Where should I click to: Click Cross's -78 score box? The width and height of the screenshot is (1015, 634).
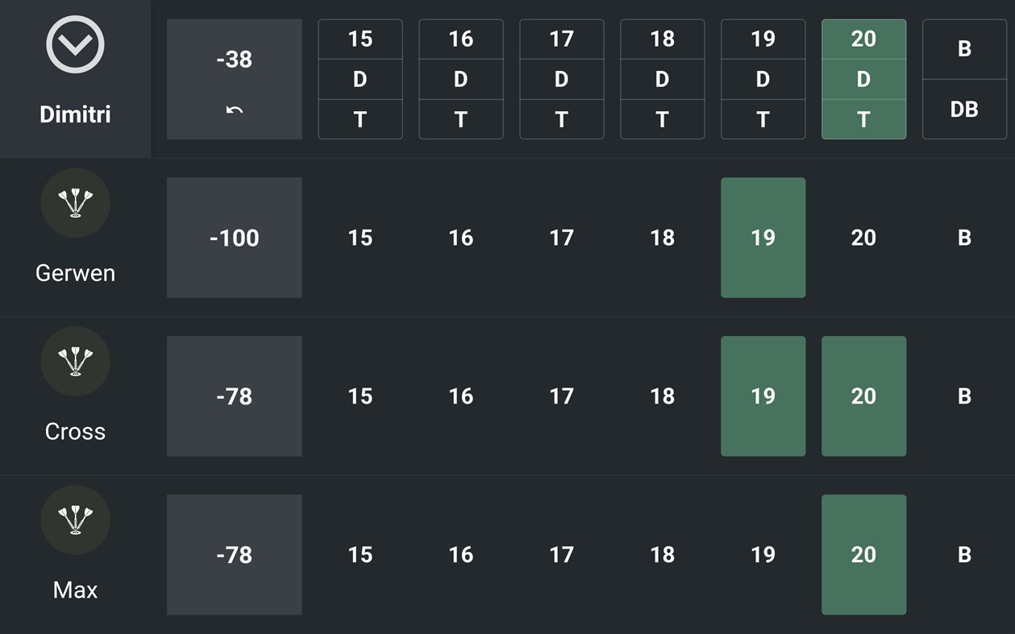pyautogui.click(x=234, y=396)
